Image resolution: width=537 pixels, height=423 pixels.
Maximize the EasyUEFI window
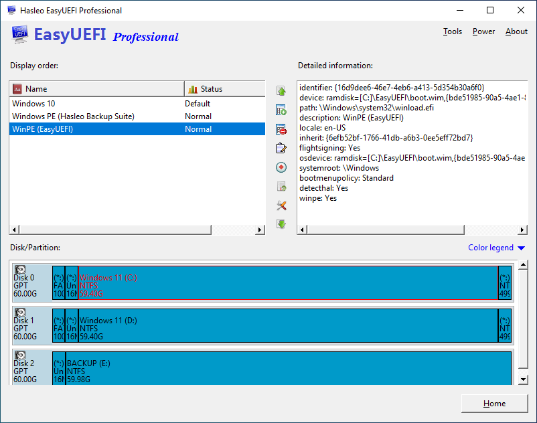490,10
